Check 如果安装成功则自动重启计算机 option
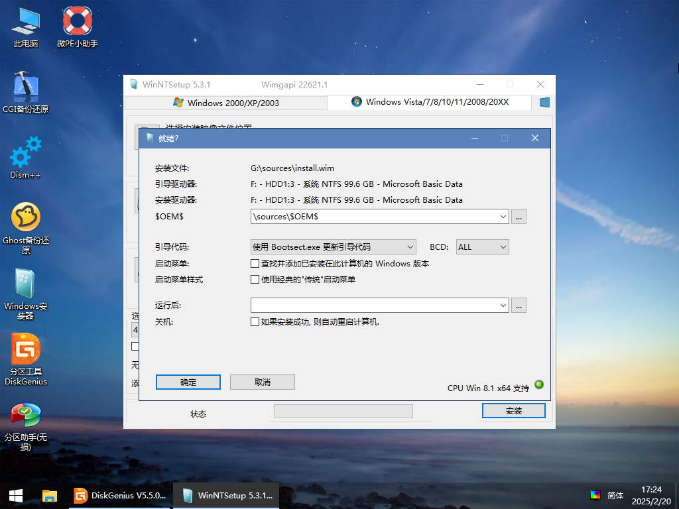 [255, 322]
